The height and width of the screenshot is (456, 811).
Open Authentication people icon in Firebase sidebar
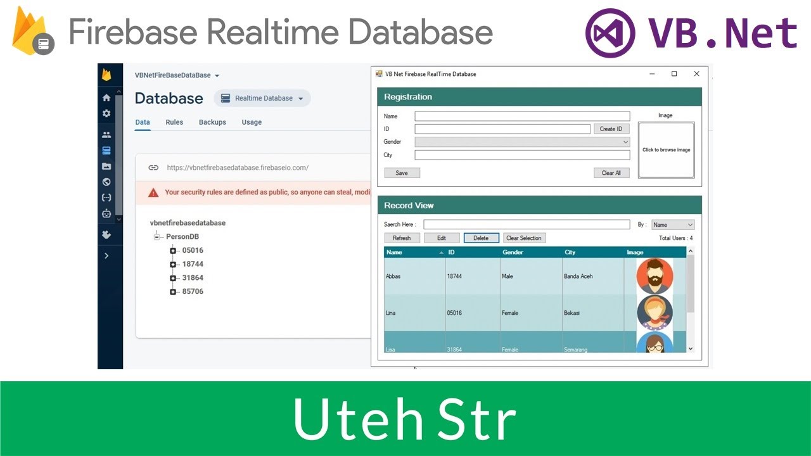pos(106,135)
